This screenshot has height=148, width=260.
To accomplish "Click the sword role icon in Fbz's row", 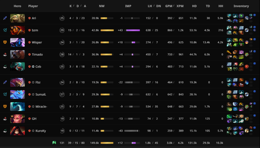I will click(x=5, y=82).
